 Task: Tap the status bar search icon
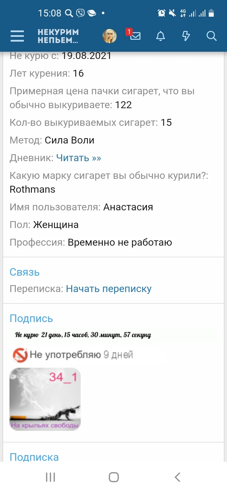(x=69, y=13)
